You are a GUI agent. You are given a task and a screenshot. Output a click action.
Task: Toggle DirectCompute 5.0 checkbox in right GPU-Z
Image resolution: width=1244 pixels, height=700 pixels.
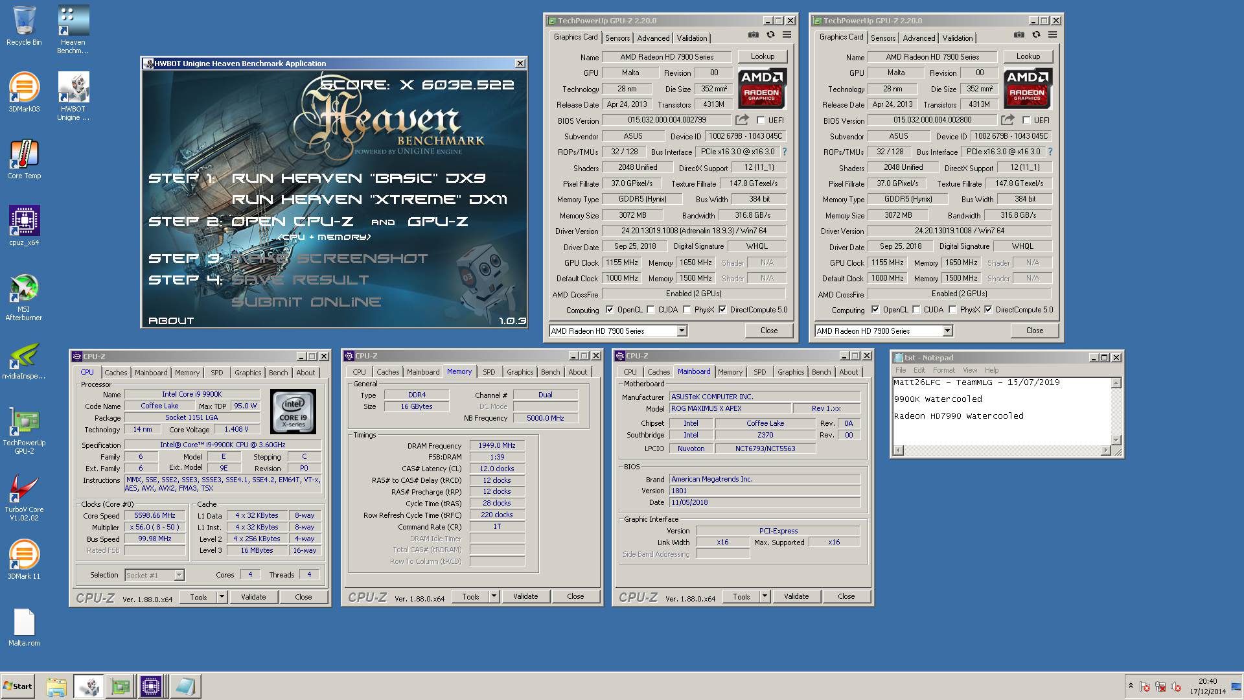(988, 310)
